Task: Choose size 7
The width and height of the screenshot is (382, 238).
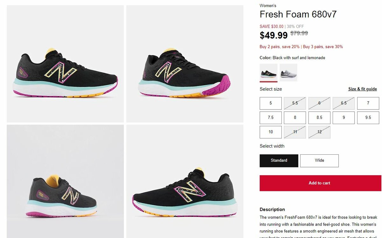Action: 368,103
